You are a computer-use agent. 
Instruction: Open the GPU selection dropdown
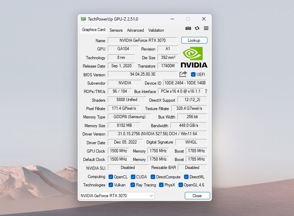pyautogui.click(x=117, y=196)
